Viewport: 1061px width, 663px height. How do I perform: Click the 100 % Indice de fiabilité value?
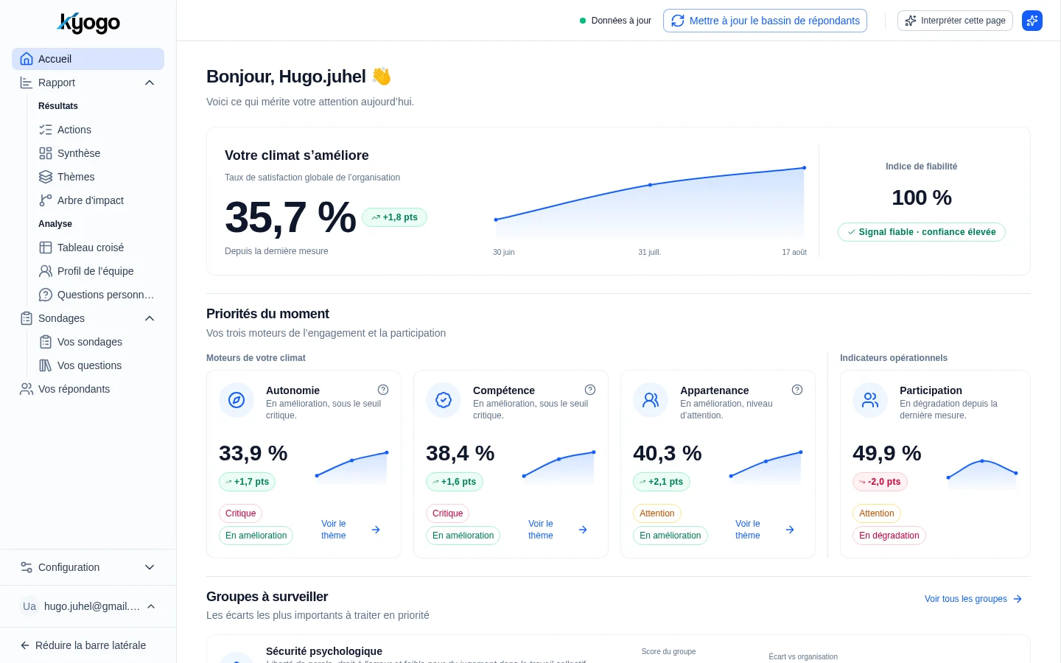pyautogui.click(x=922, y=197)
